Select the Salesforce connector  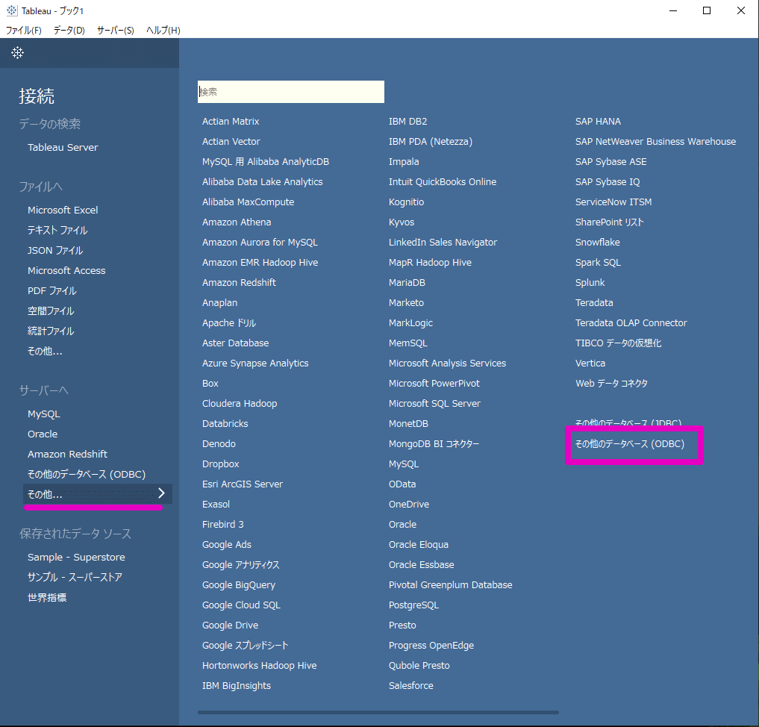point(411,686)
